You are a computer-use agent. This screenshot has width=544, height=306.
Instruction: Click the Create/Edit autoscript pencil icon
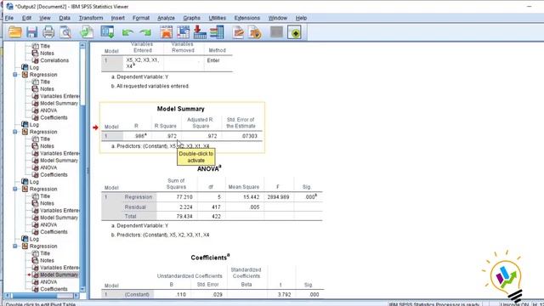coord(238,32)
